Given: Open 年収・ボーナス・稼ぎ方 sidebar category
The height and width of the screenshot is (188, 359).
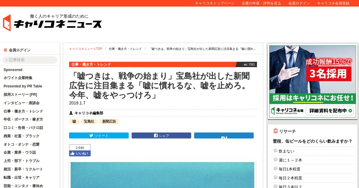Looking at the screenshot, I should click(x=23, y=119).
